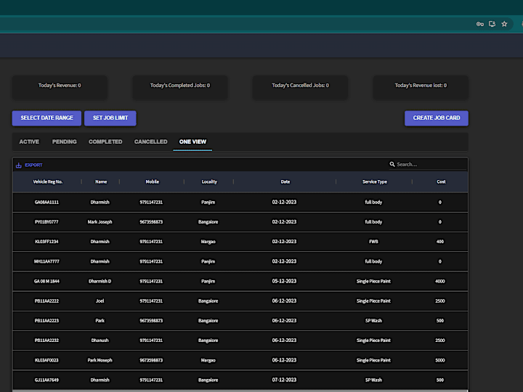This screenshot has width=523, height=392.
Task: Bookmark this page with the star icon
Action: click(x=504, y=24)
